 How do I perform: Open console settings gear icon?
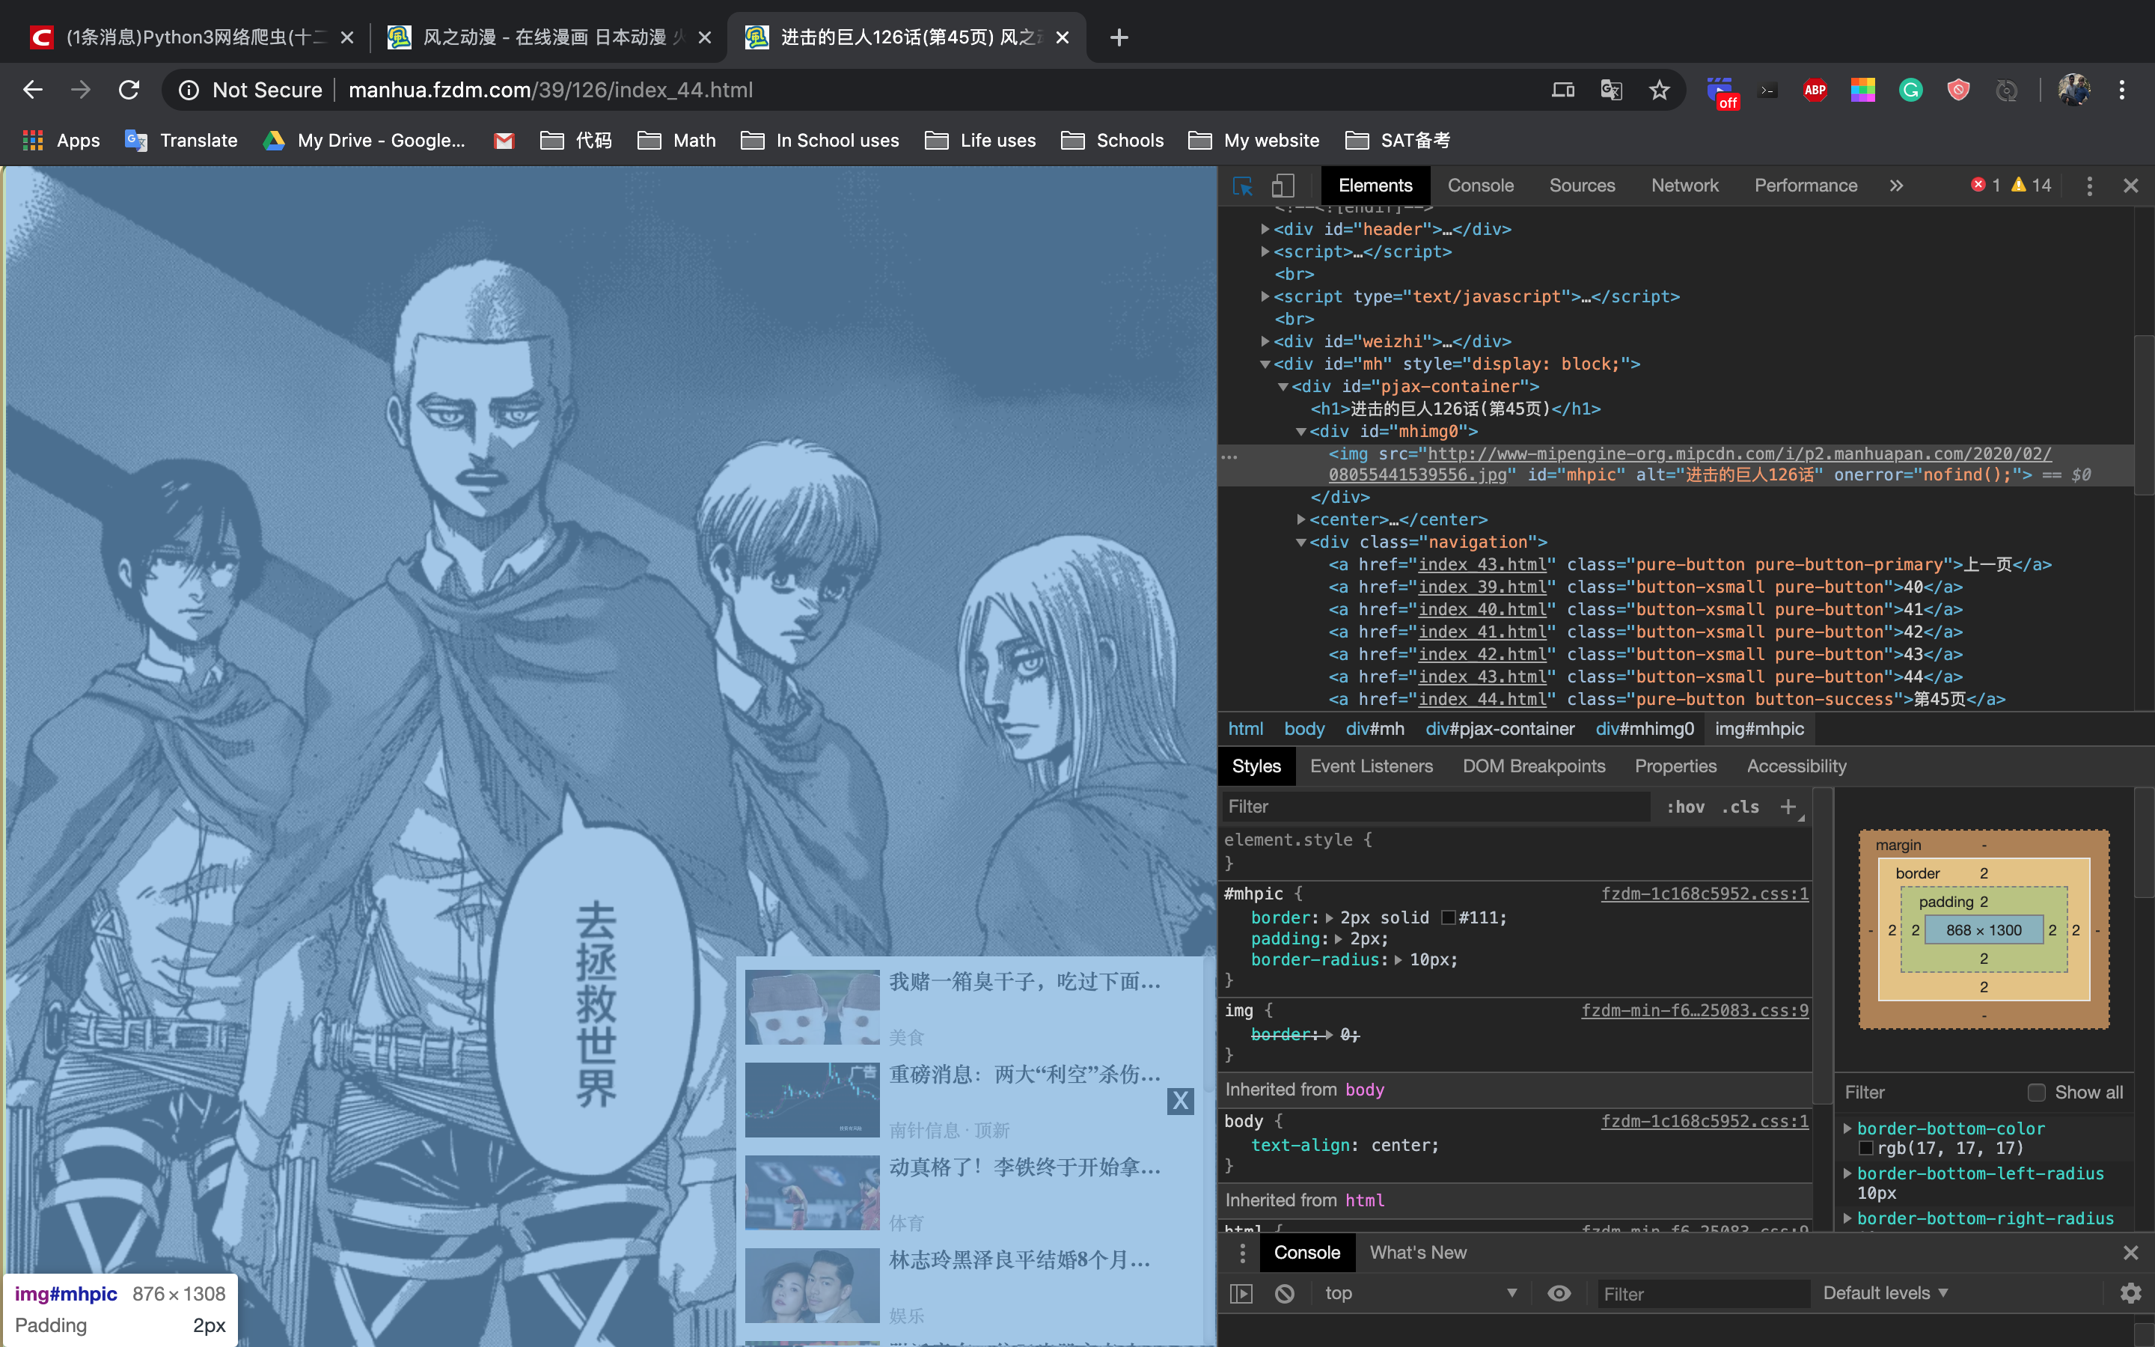coord(2130,1294)
